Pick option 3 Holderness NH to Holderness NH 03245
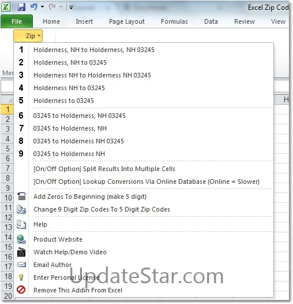The width and height of the screenshot is (293, 304). pos(144,75)
